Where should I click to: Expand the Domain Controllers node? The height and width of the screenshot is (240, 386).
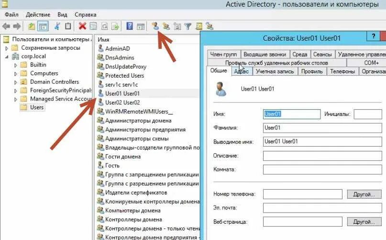coord(16,82)
